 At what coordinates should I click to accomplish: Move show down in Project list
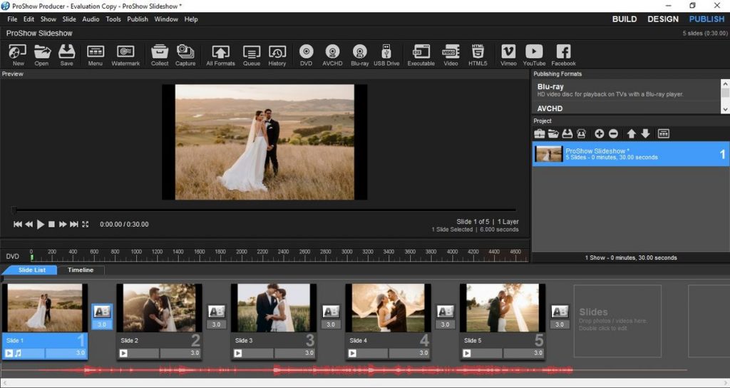pos(645,133)
